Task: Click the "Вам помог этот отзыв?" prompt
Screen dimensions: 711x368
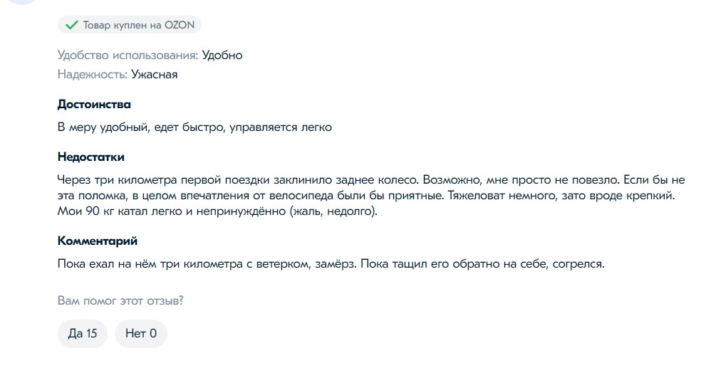Action: (x=120, y=300)
